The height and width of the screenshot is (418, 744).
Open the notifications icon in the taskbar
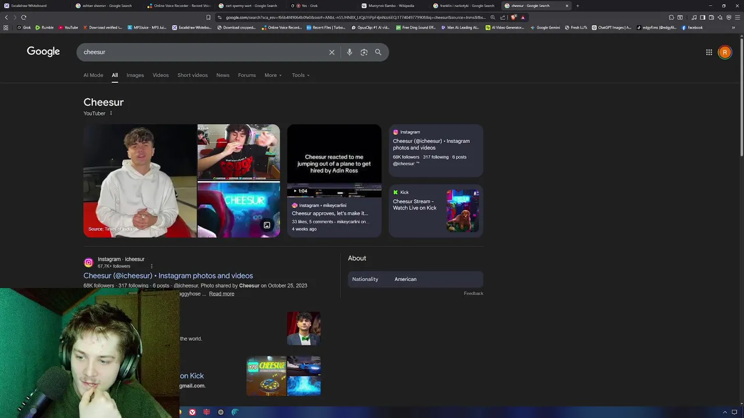point(735,412)
